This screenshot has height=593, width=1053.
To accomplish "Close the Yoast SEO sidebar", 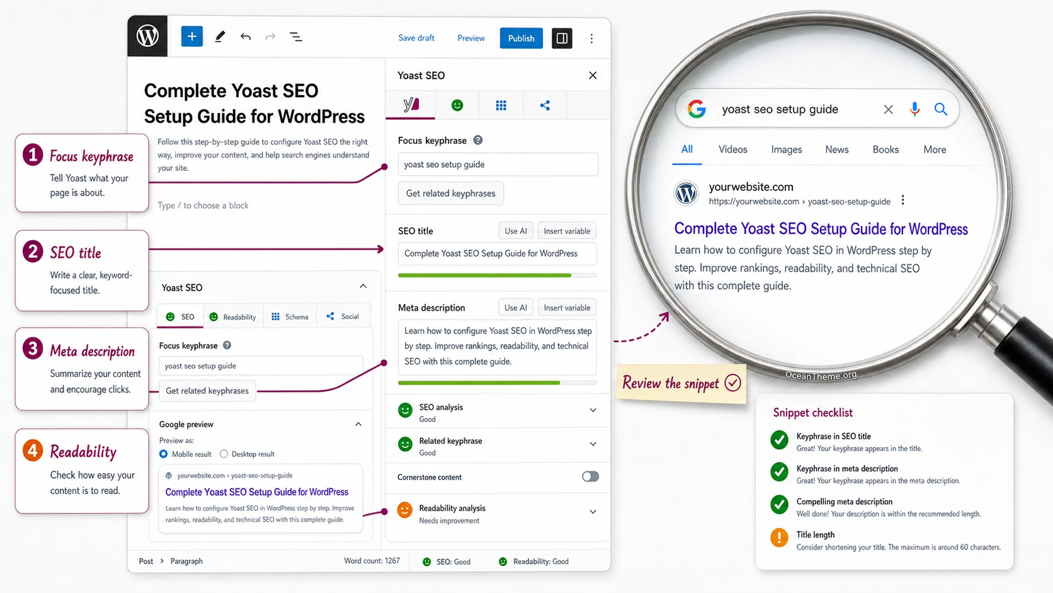I will click(x=593, y=76).
